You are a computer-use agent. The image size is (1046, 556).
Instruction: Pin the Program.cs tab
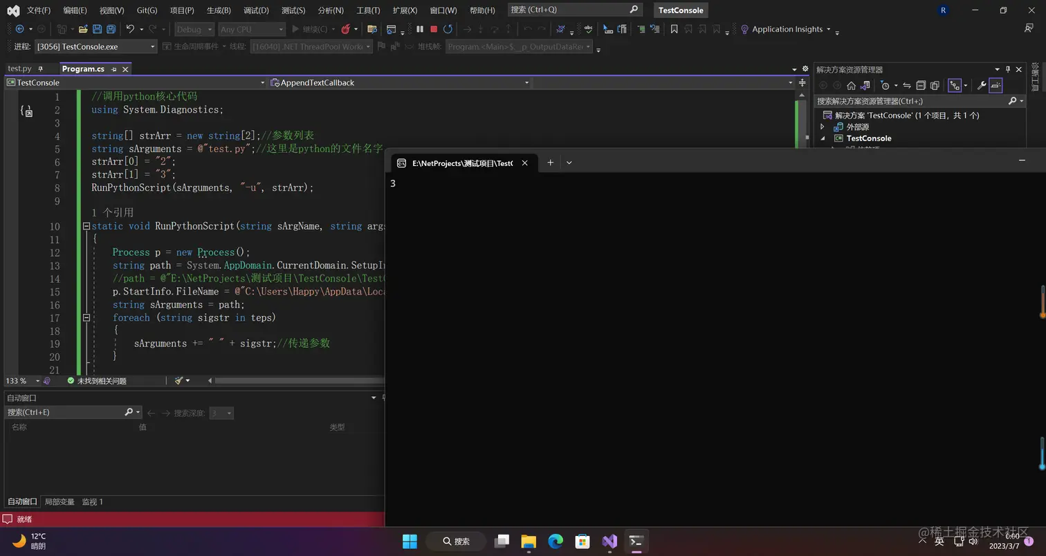(113, 69)
